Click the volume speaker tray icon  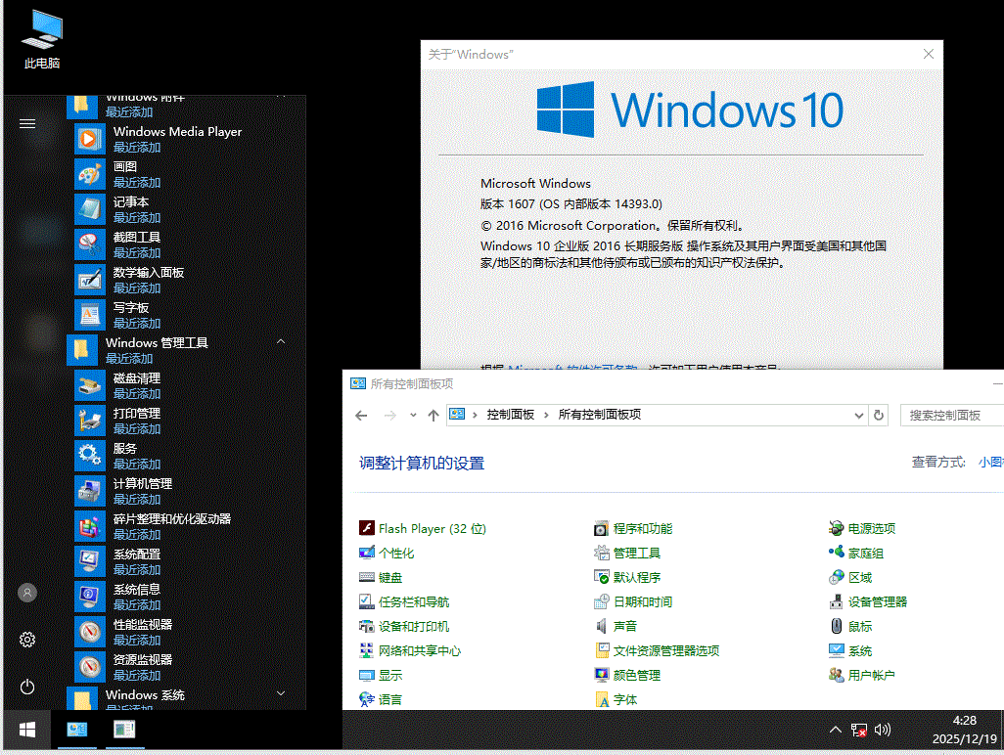click(x=883, y=730)
